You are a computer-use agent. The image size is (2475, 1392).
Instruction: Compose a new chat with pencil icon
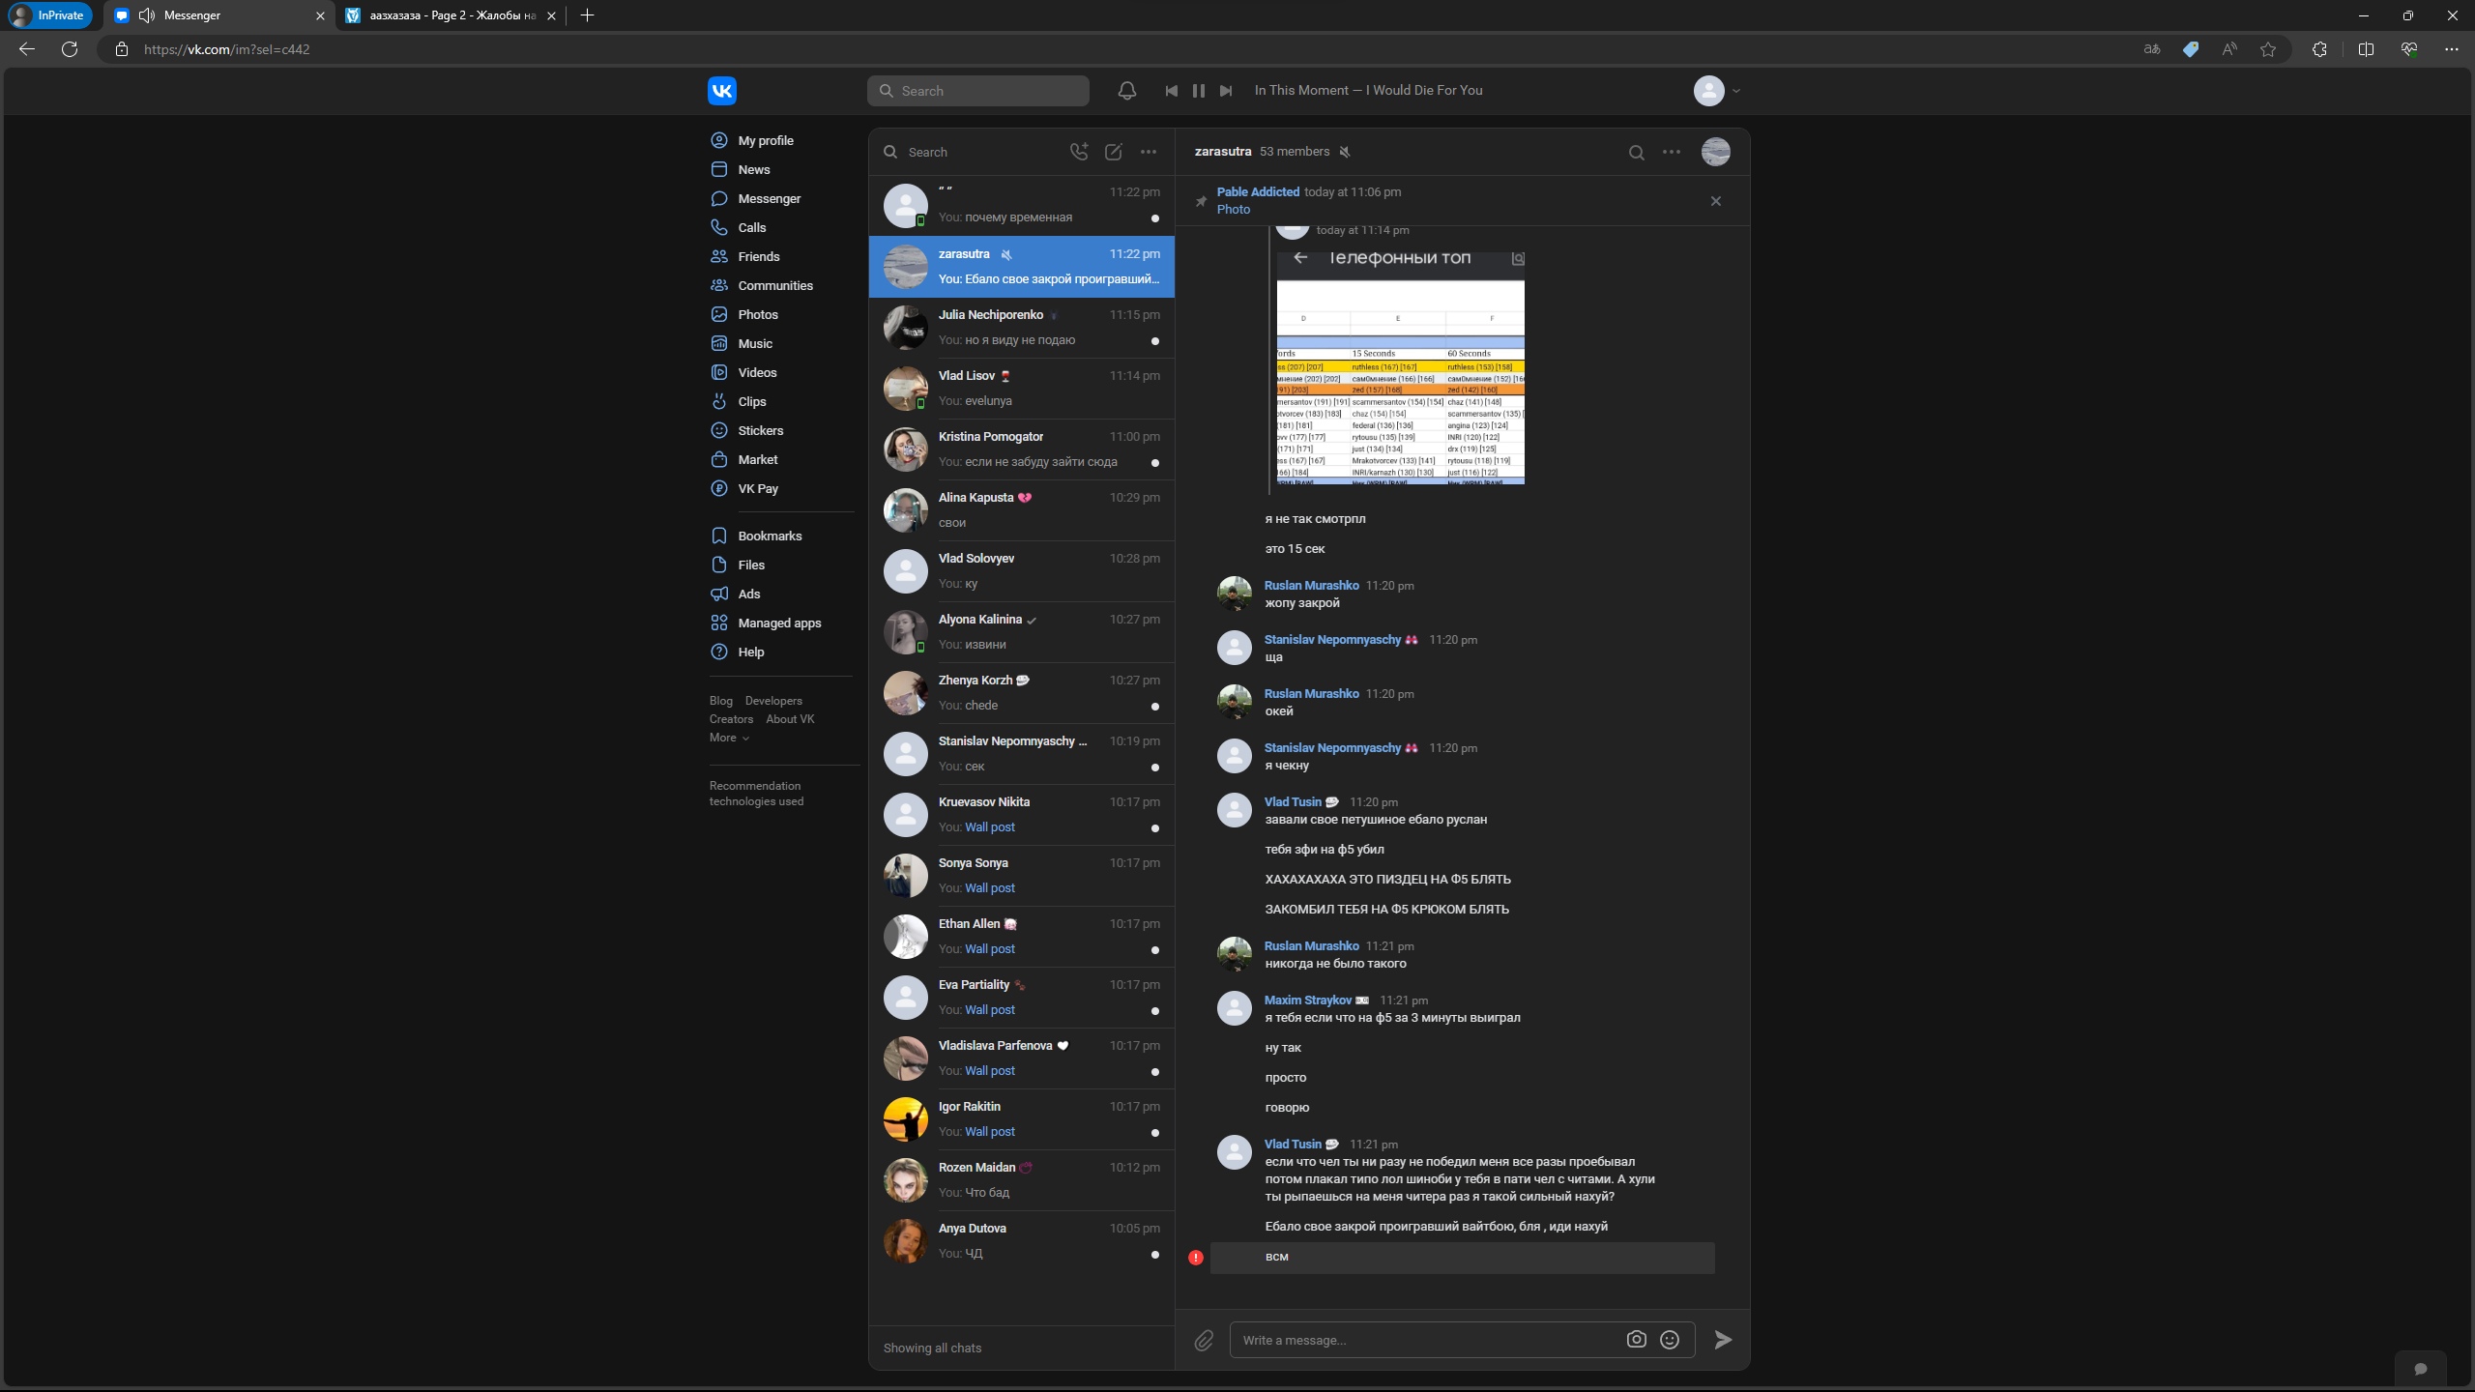[x=1113, y=152]
